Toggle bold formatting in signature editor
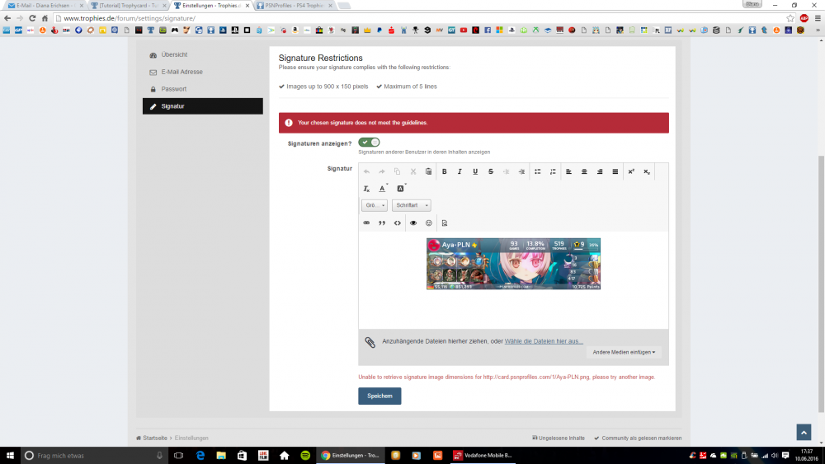The width and height of the screenshot is (825, 464). click(x=445, y=171)
